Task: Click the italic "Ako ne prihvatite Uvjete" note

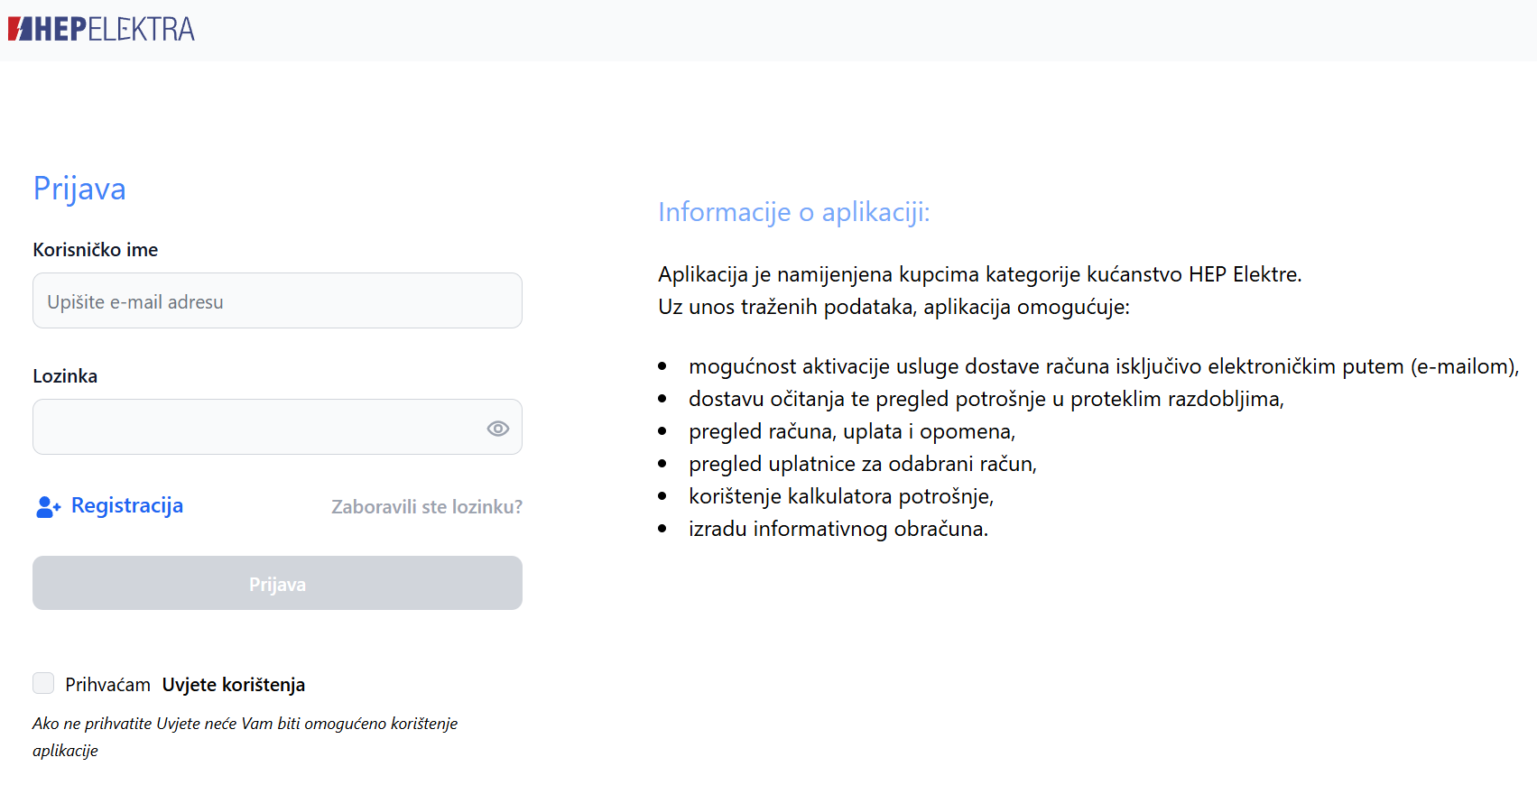Action: pyautogui.click(x=245, y=724)
